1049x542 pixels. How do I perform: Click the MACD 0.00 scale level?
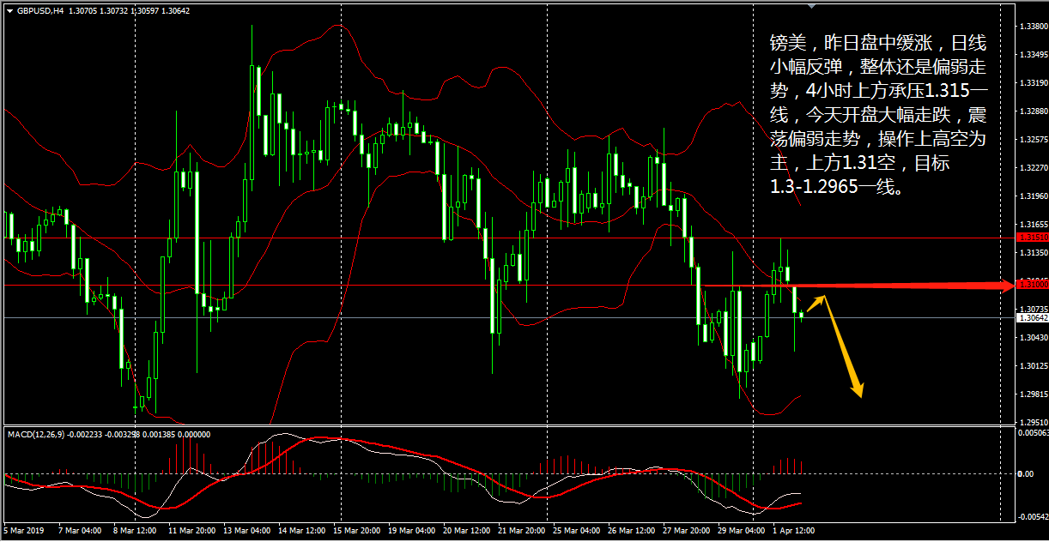point(1025,473)
